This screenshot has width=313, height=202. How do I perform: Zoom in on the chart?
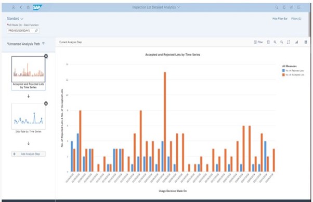coord(275,42)
